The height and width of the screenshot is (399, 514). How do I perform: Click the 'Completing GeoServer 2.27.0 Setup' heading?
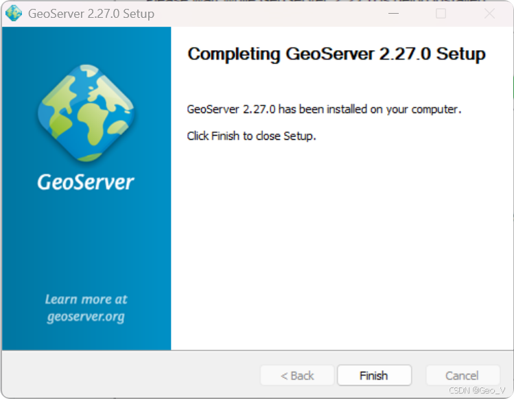[x=336, y=53]
